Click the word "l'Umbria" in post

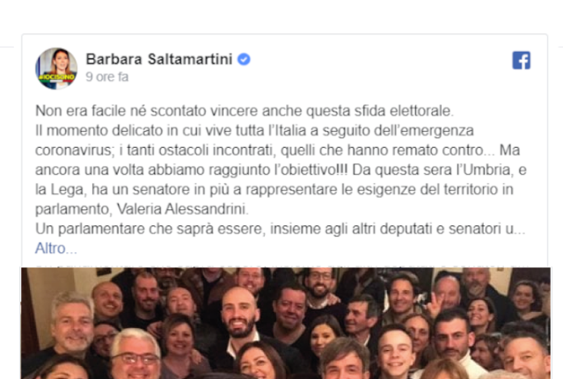[x=483, y=170]
